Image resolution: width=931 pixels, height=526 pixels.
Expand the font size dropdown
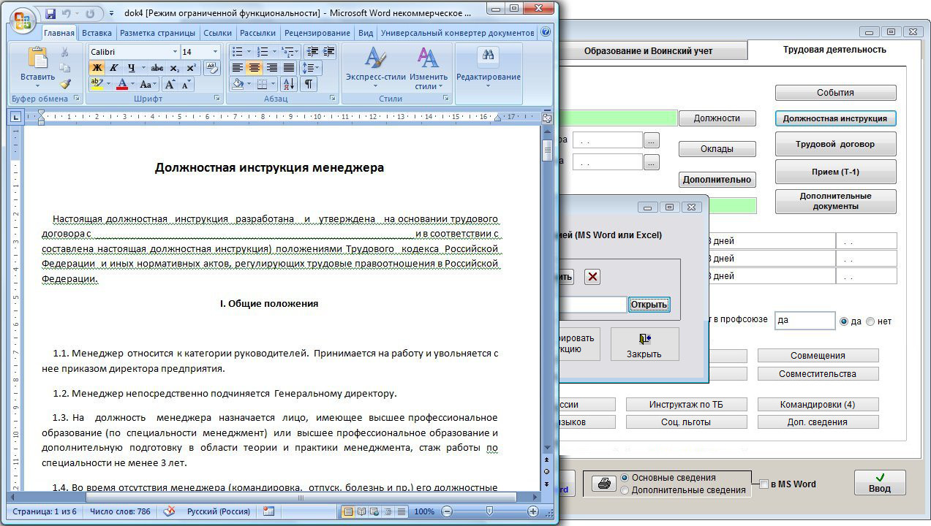click(x=215, y=52)
